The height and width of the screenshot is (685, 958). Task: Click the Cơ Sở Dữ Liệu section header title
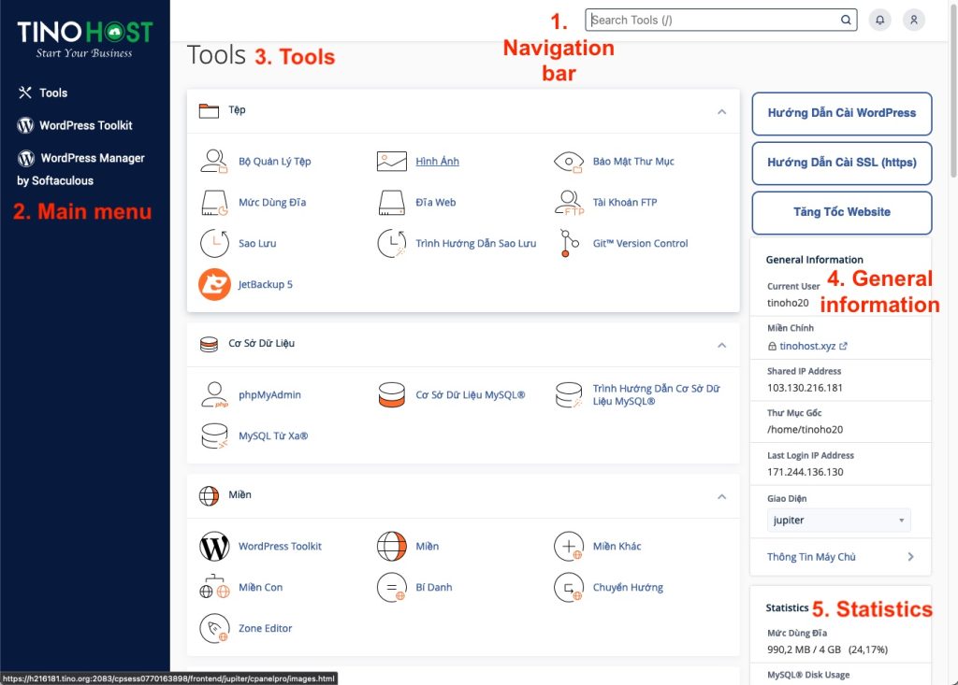click(x=262, y=343)
